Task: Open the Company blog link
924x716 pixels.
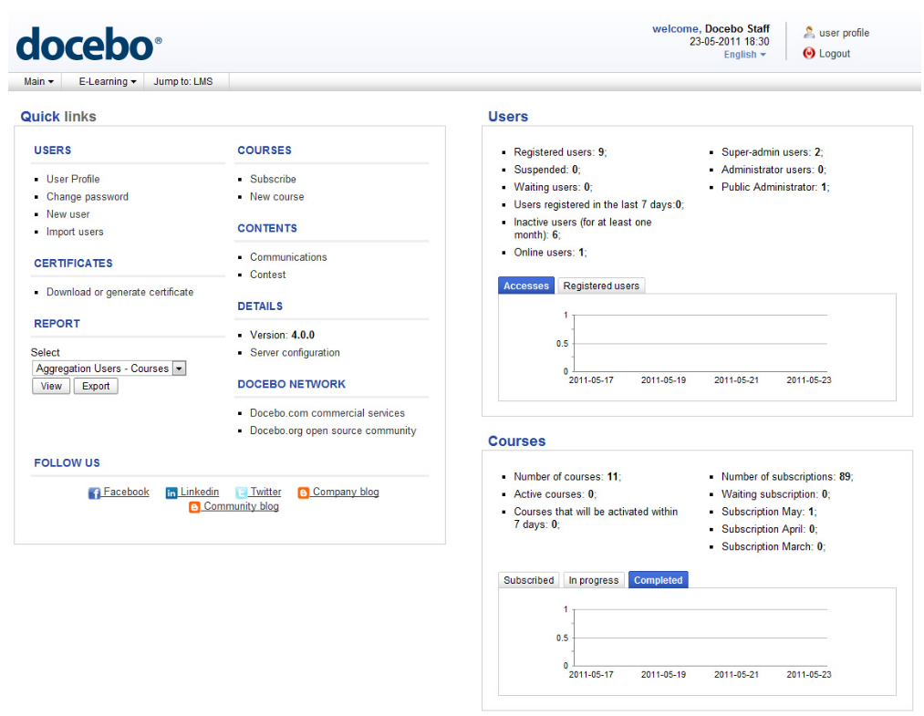Action: pyautogui.click(x=346, y=492)
